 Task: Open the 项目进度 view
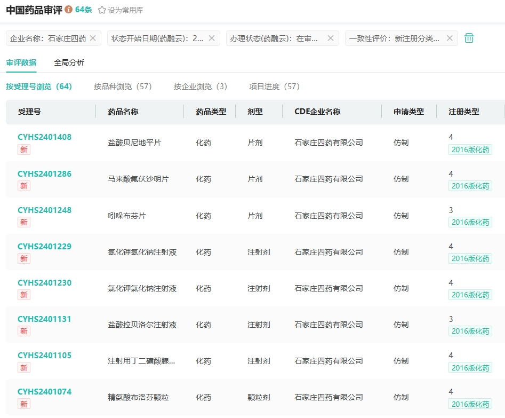click(274, 86)
